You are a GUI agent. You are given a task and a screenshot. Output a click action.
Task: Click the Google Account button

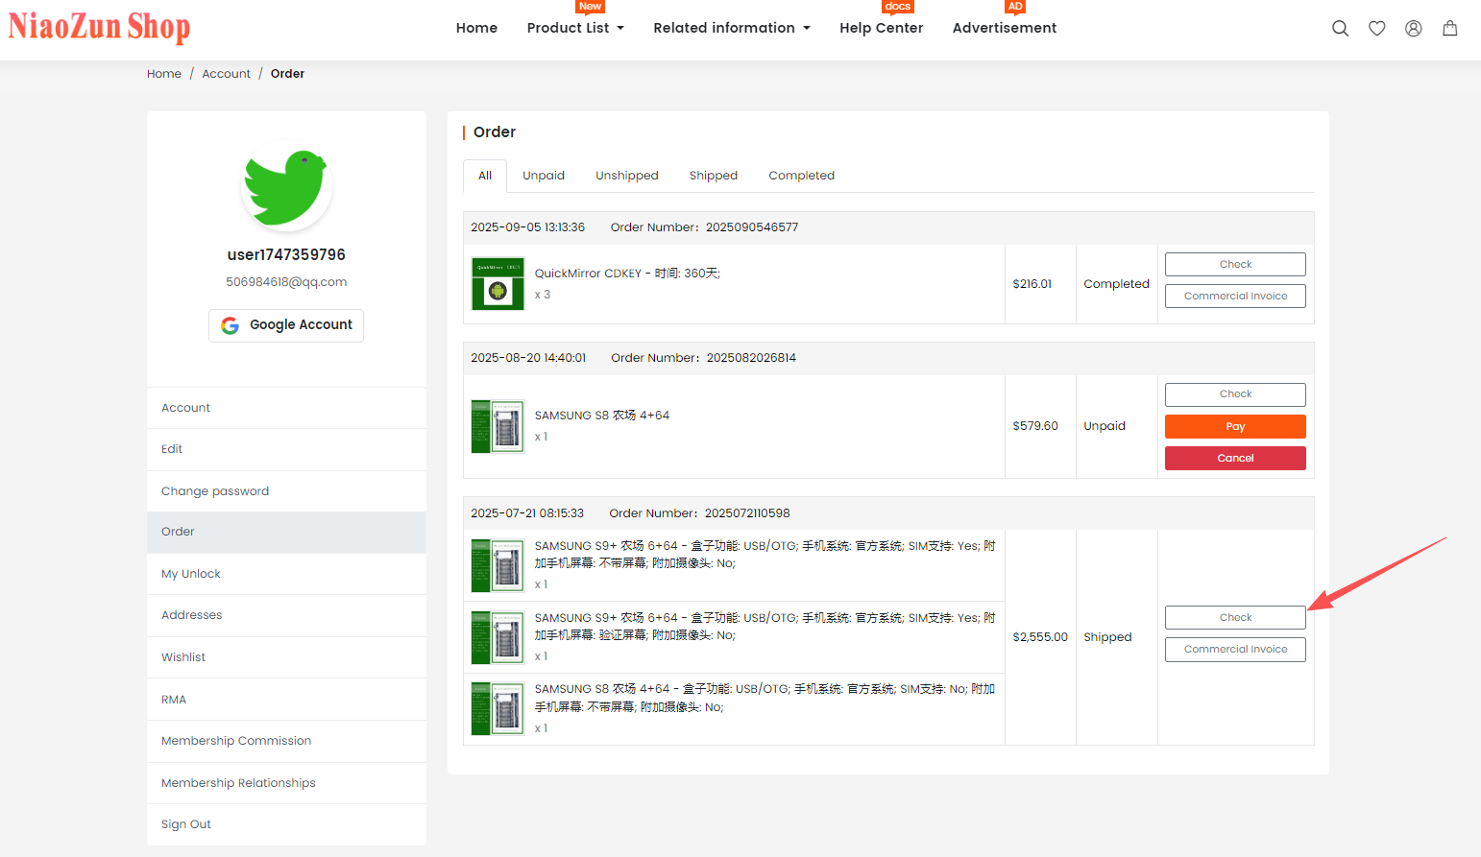tap(286, 325)
